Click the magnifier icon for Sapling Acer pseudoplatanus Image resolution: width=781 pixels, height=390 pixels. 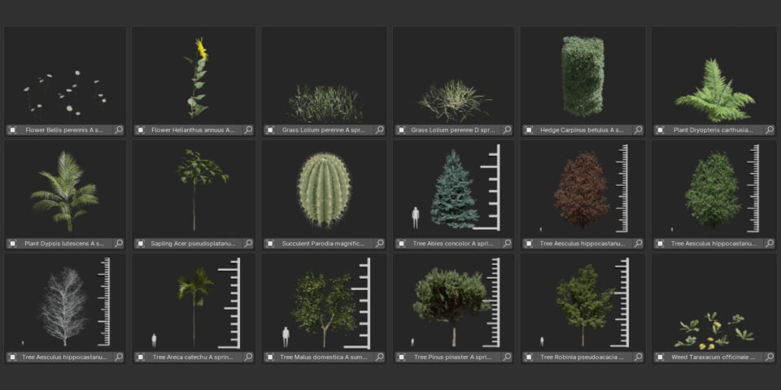coord(248,244)
